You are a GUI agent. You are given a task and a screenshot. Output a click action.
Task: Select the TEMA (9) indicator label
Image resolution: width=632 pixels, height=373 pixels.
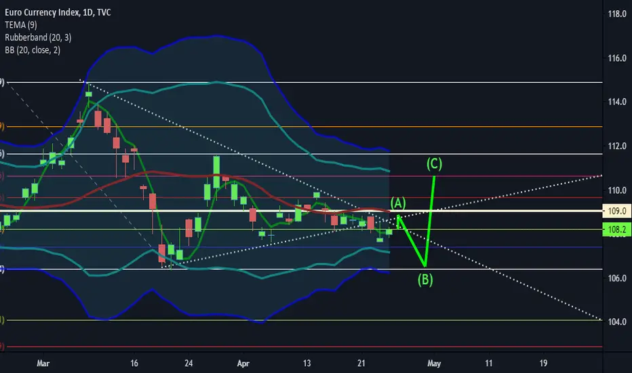coord(20,25)
